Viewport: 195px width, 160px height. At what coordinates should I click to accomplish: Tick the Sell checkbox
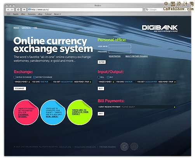[x=99, y=77]
